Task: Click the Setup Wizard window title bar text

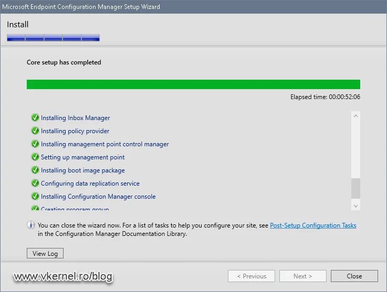Action: point(81,7)
